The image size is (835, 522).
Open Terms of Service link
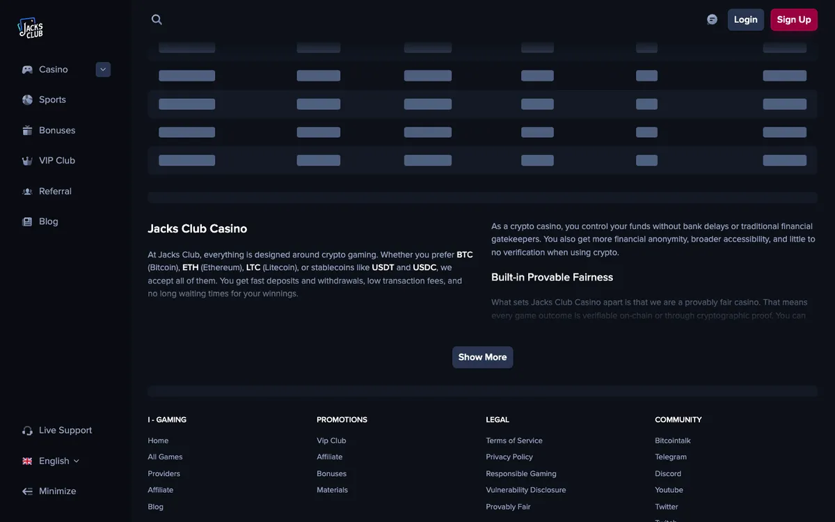514,441
